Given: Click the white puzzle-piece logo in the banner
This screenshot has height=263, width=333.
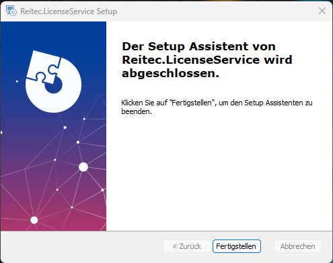Looking at the screenshot, I should click(x=53, y=82).
